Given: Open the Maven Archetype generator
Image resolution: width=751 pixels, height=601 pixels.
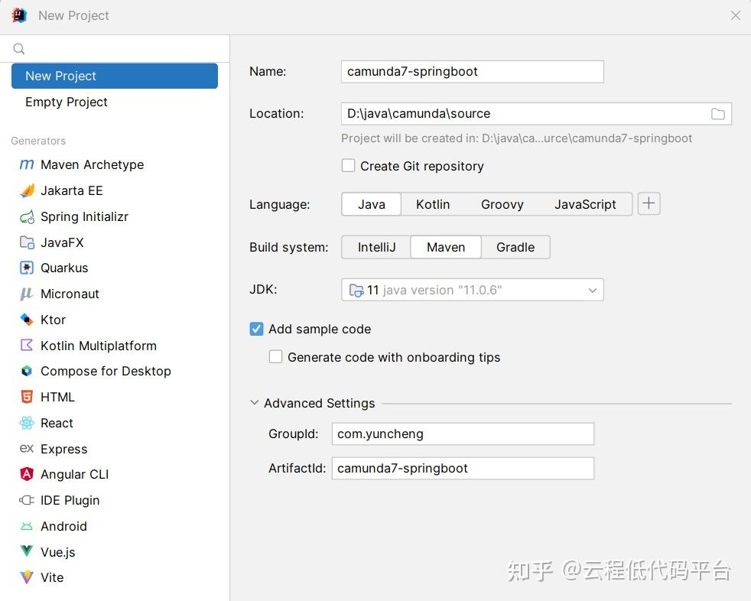Looking at the screenshot, I should pyautogui.click(x=92, y=164).
